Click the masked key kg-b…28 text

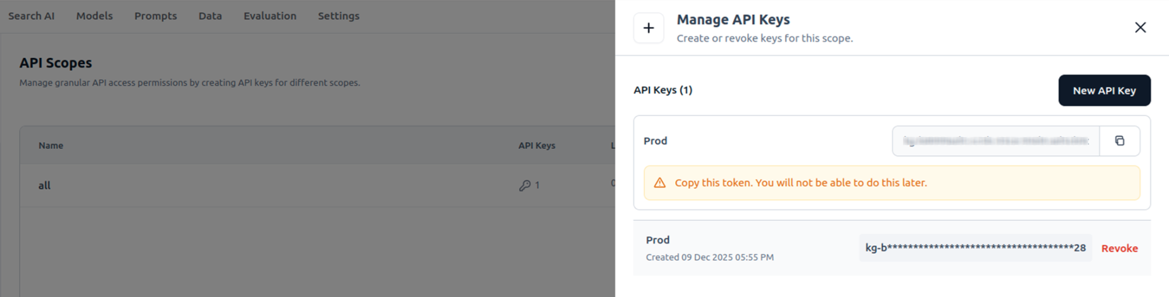click(975, 247)
